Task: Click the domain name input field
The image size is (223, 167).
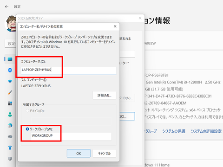Action: tap(71, 121)
